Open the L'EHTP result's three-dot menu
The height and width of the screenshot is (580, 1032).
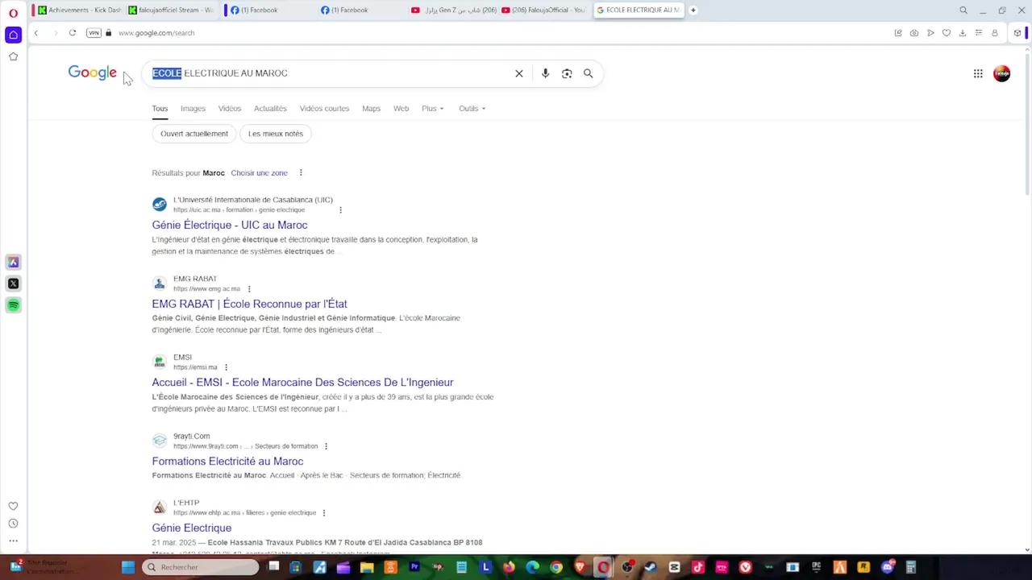[x=323, y=513]
